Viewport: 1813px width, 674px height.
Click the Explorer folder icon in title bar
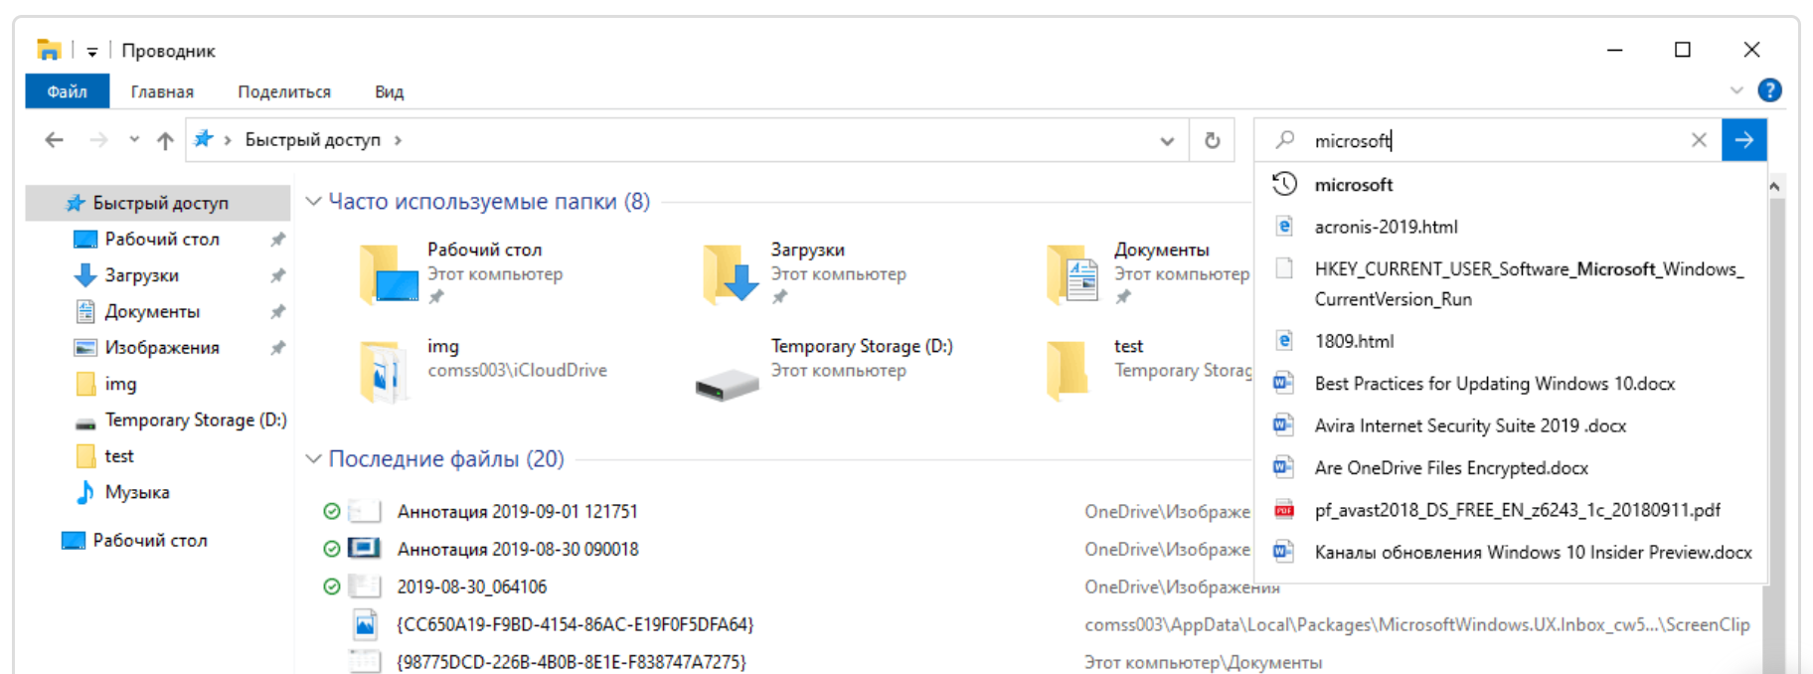[49, 49]
